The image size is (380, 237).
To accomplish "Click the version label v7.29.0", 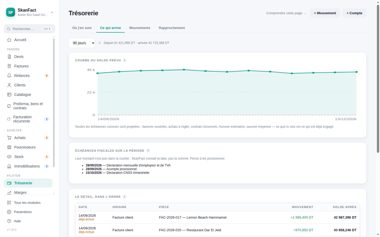I will pyautogui.click(x=12, y=230).
